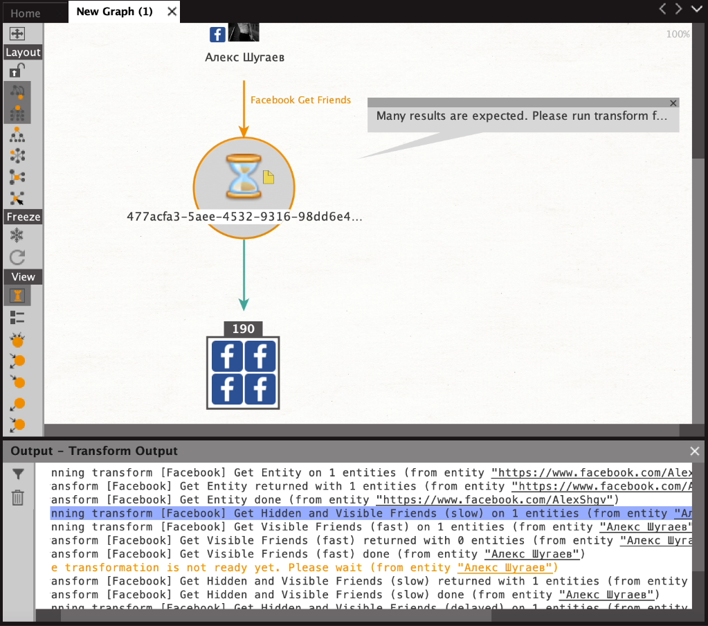Select ball view with single outgoing arrow
Viewport: 708px width, 626px height.
17,404
